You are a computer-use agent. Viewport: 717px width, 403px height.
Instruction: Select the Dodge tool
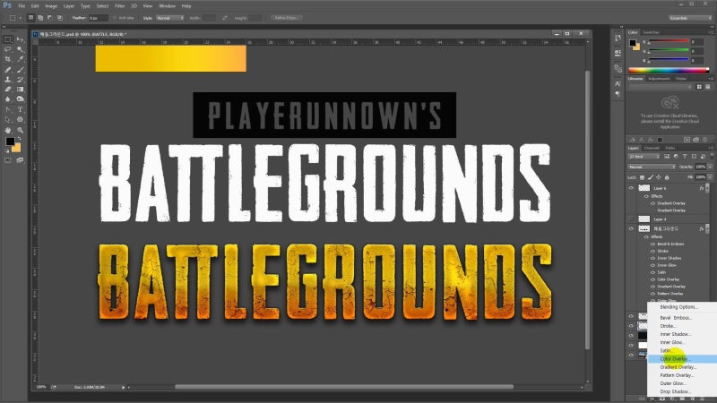(x=20, y=99)
